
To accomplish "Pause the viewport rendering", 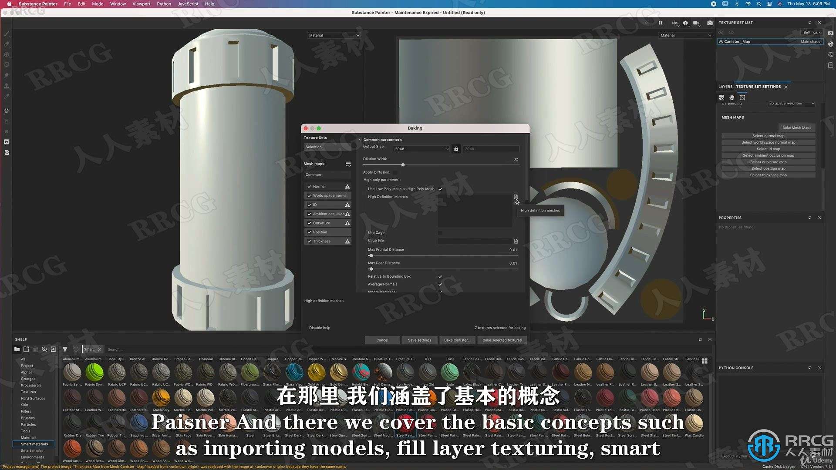I will (661, 23).
